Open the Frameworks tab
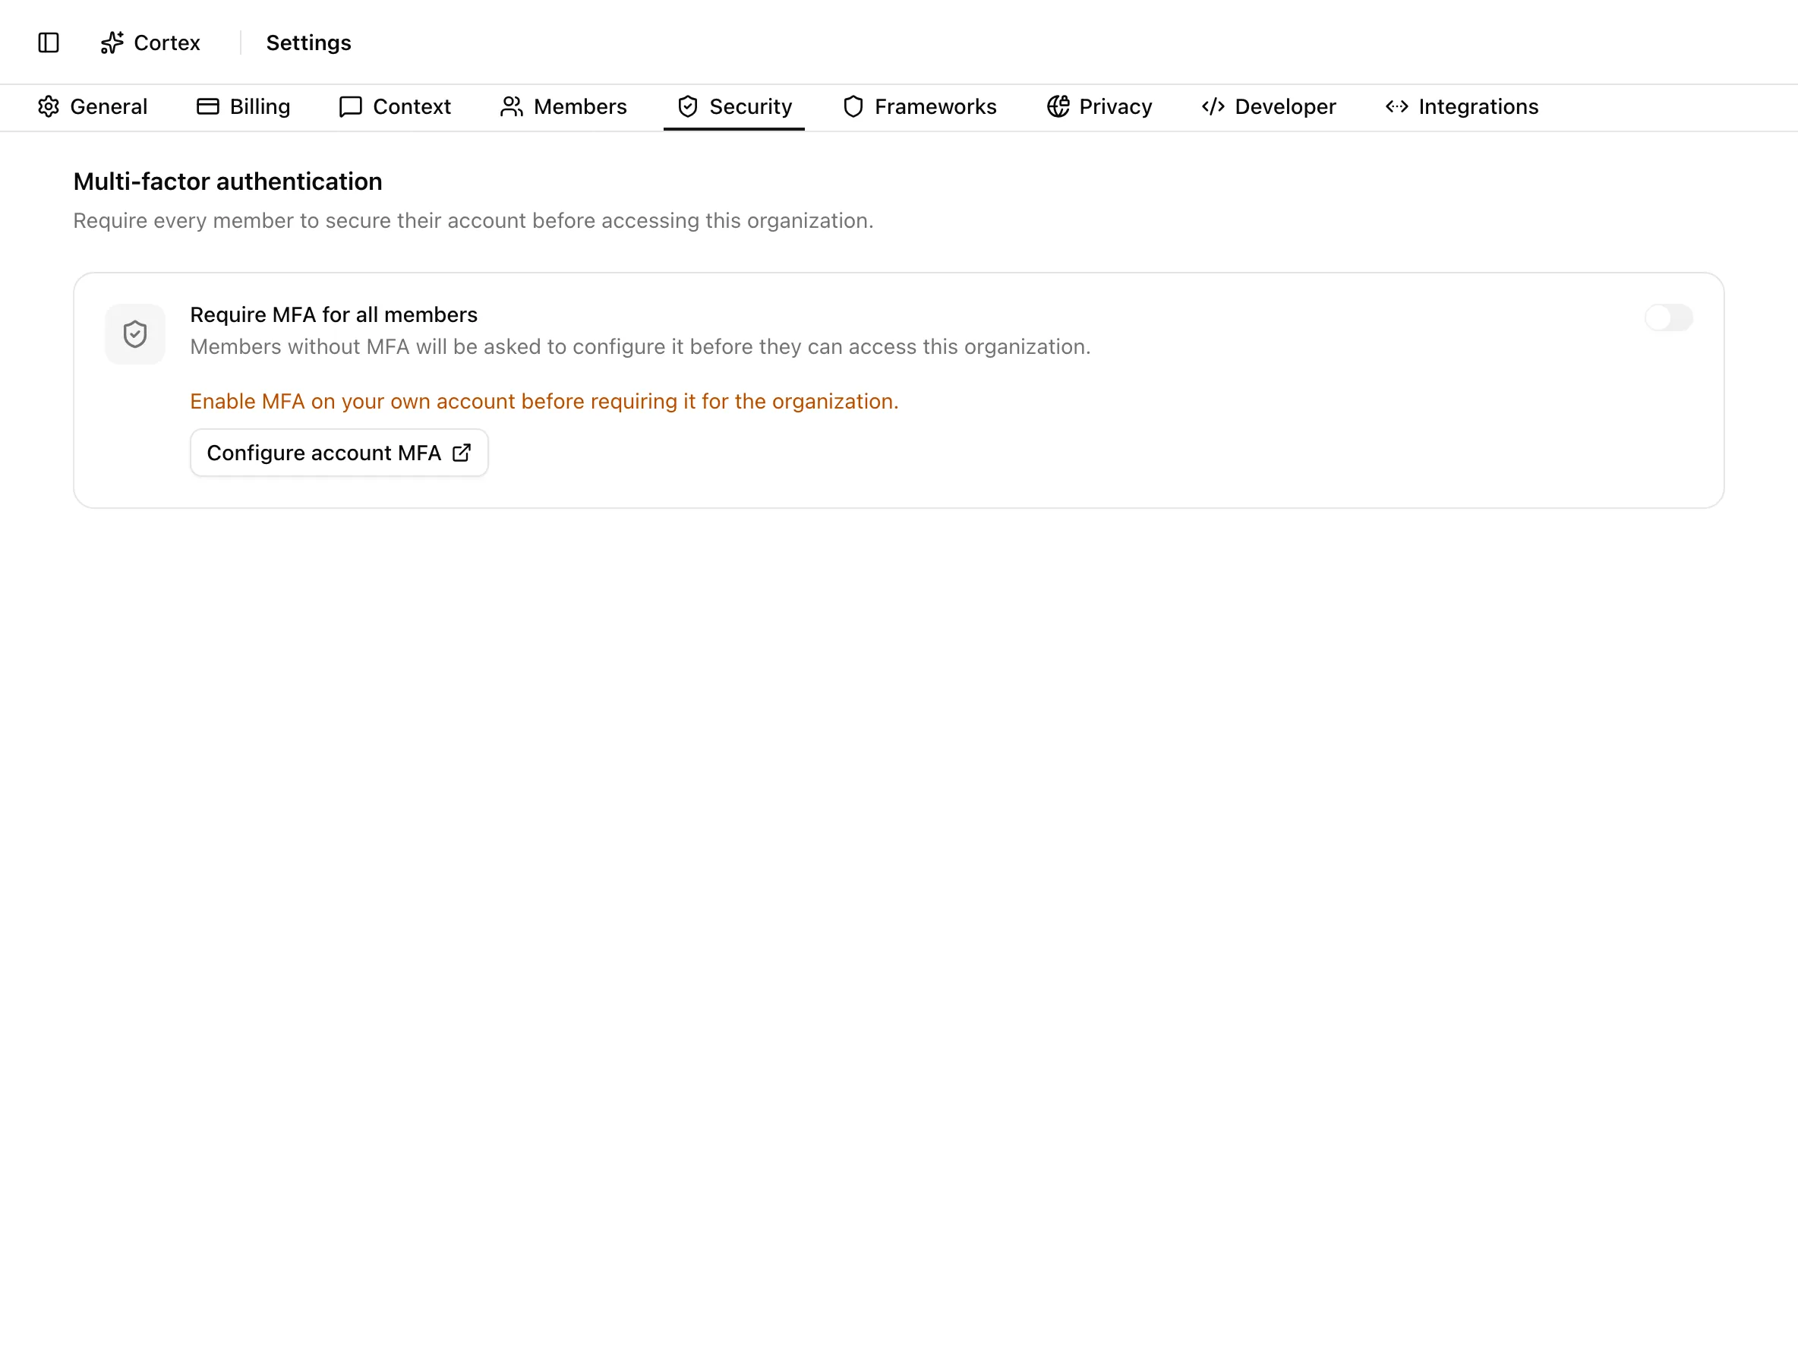Screen dimensions: 1798x1367 click(920, 106)
